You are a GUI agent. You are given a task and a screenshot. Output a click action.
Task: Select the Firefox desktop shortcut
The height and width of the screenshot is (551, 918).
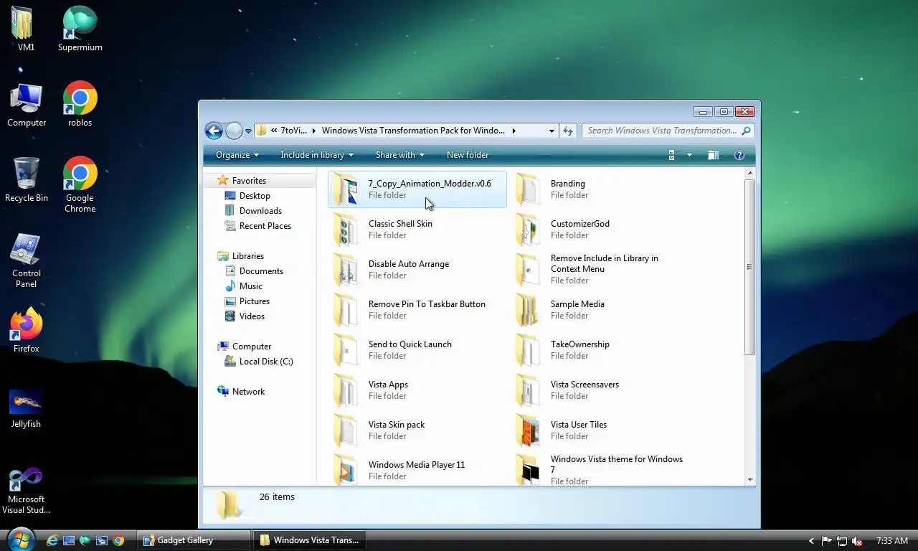tap(26, 331)
